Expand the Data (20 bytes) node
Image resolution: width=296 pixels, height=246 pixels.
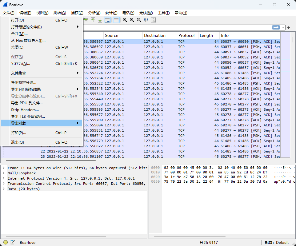click(x=3, y=188)
